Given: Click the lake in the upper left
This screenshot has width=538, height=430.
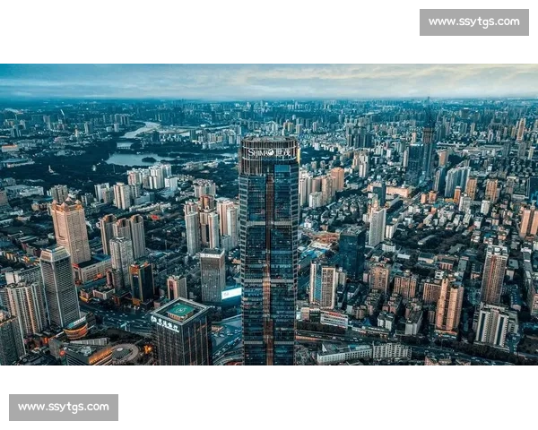Looking at the screenshot, I should click(x=130, y=159).
